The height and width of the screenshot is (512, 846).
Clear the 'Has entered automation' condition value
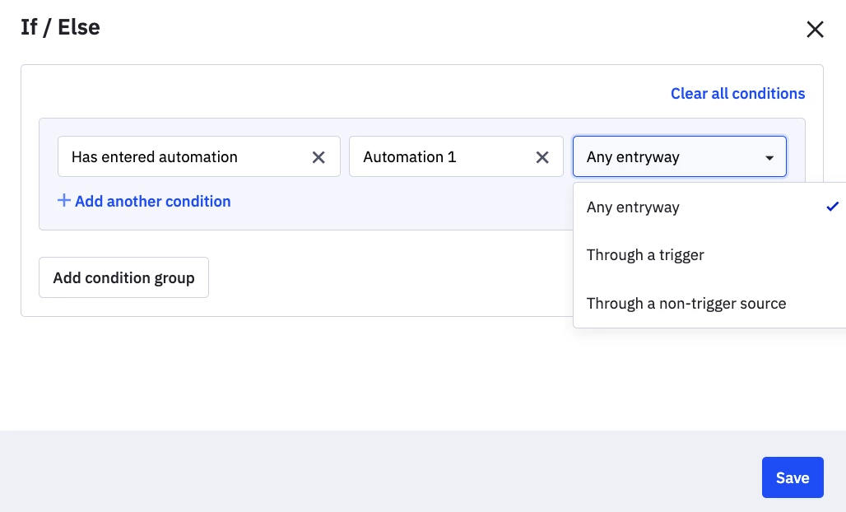(x=318, y=157)
